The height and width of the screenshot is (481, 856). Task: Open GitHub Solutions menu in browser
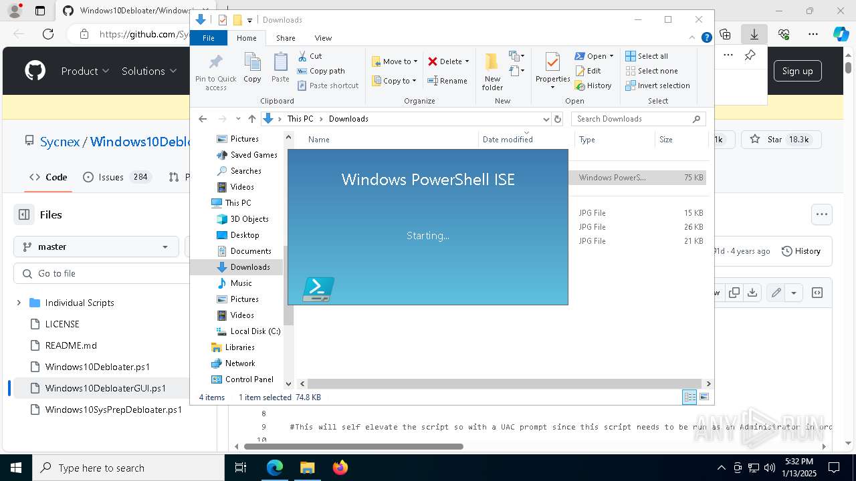(x=149, y=71)
